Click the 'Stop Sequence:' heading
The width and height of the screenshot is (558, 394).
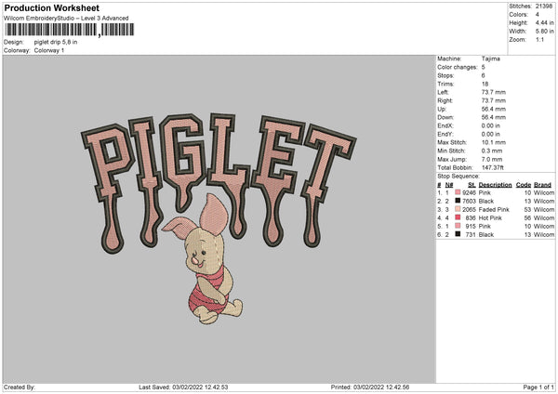[458, 177]
